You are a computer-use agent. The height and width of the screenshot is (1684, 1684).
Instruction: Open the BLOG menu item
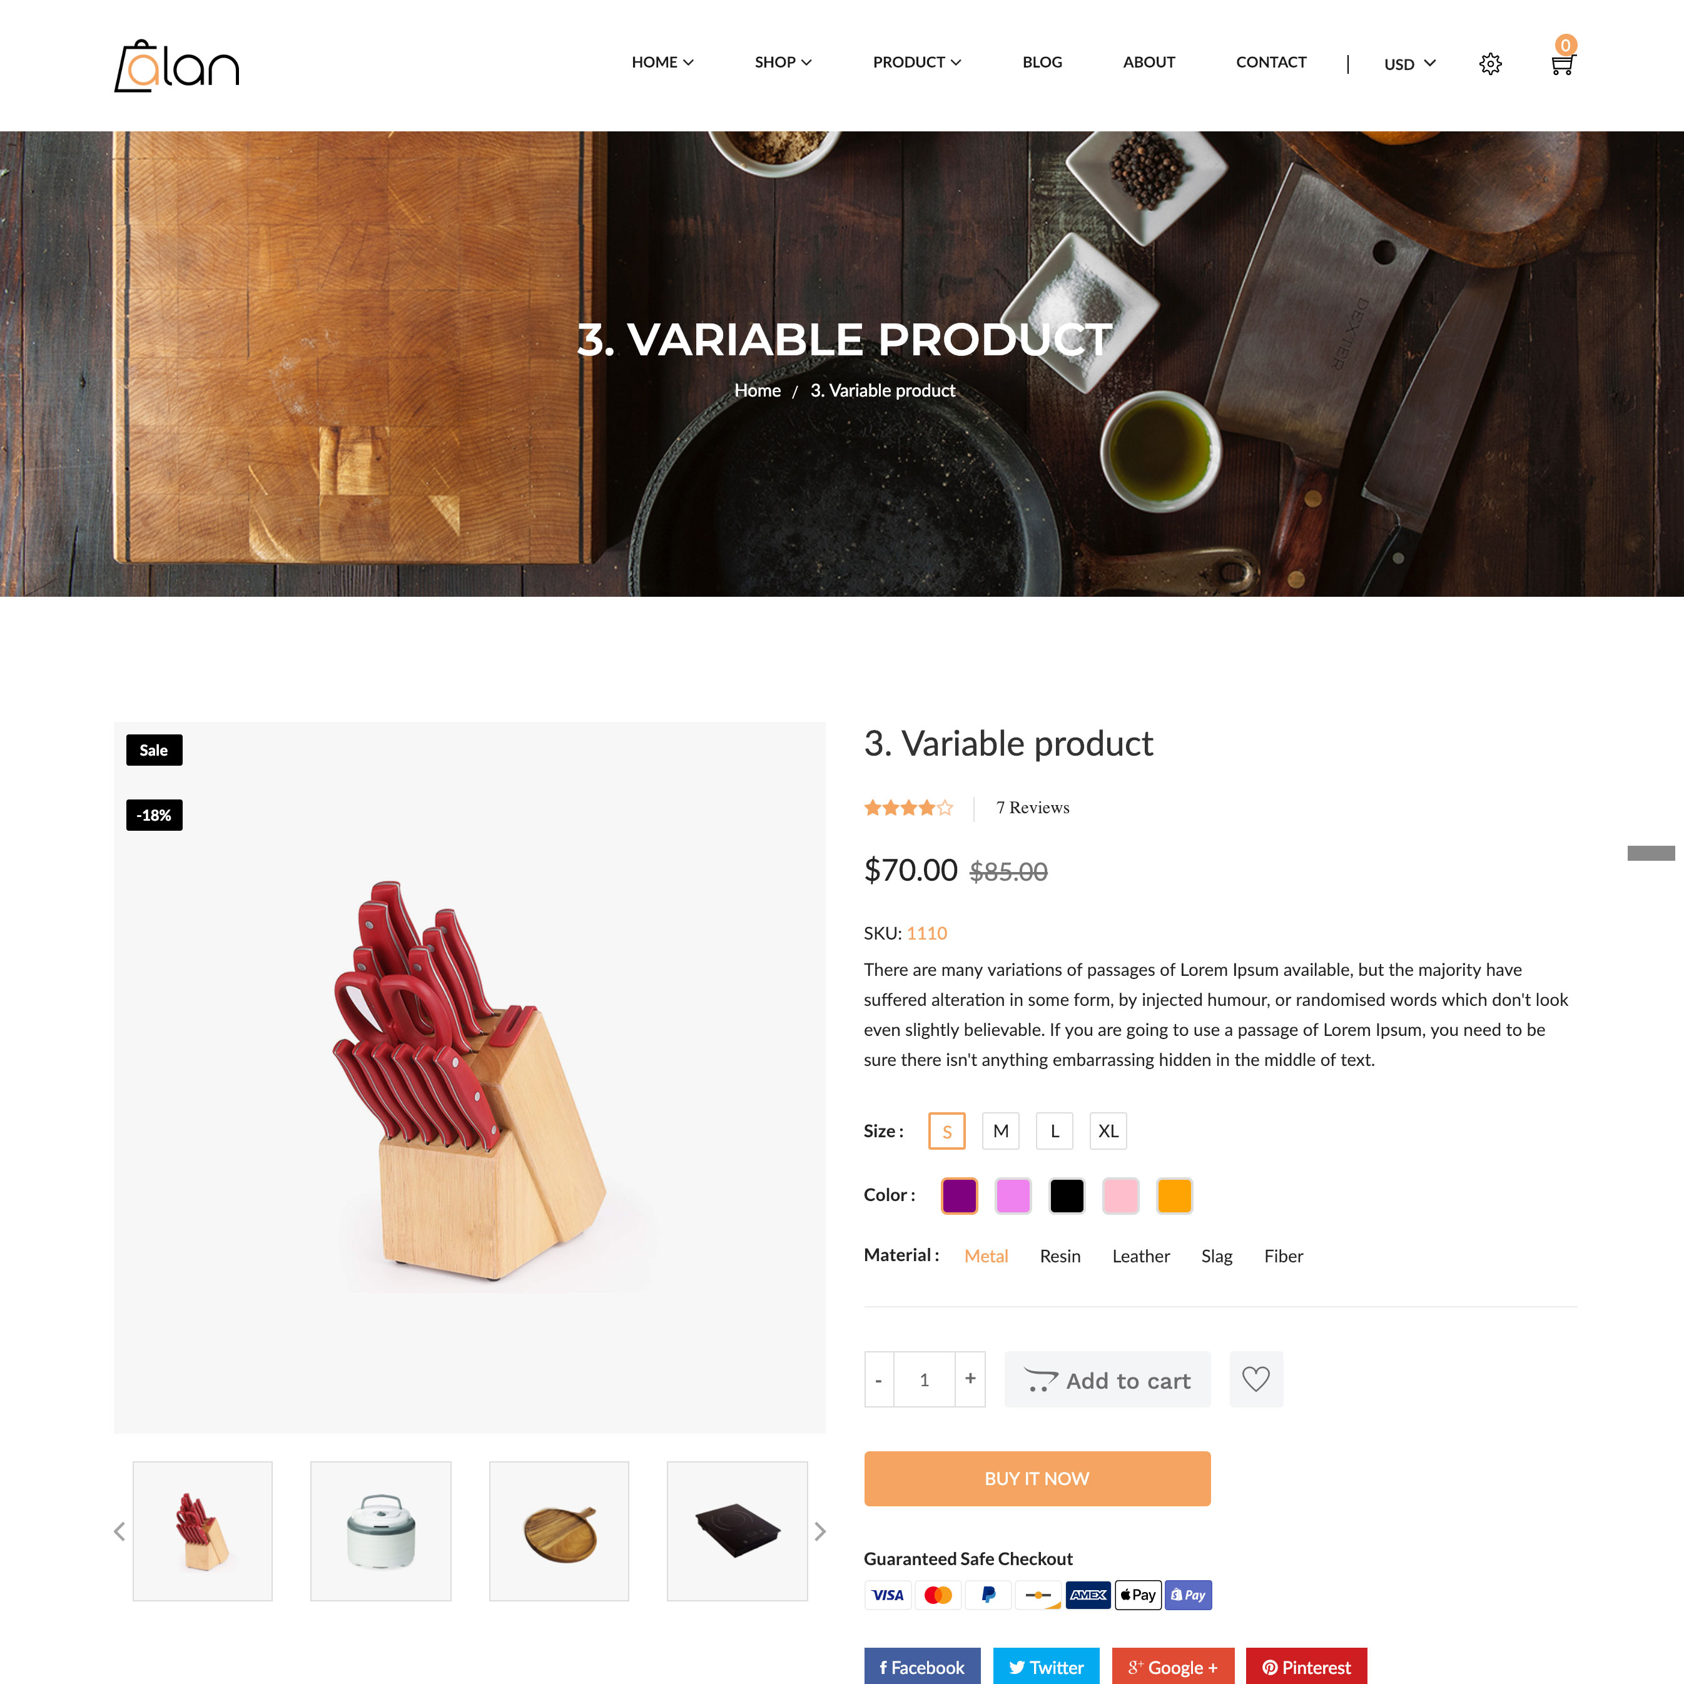click(x=1042, y=62)
